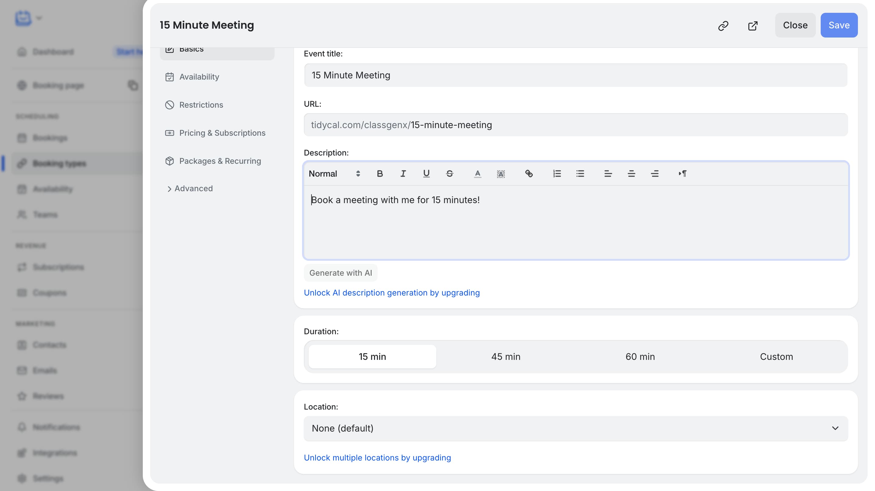The image size is (875, 491).
Task: Switch to the Restrictions tab
Action: pyautogui.click(x=217, y=105)
